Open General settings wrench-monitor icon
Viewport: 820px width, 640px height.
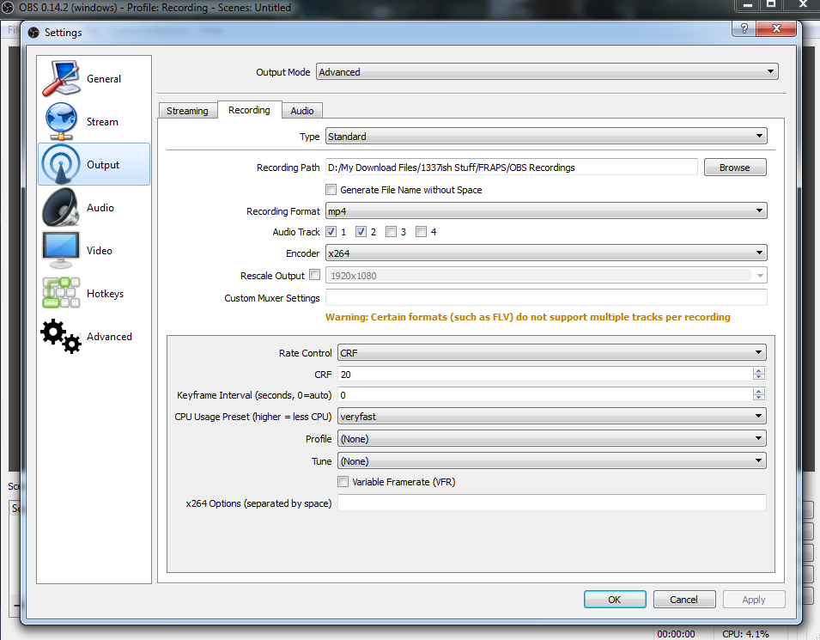pos(61,78)
